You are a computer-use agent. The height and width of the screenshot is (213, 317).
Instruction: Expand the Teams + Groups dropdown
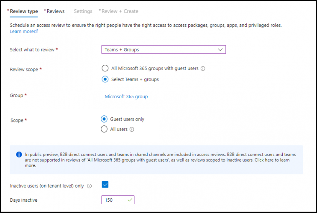(163, 50)
